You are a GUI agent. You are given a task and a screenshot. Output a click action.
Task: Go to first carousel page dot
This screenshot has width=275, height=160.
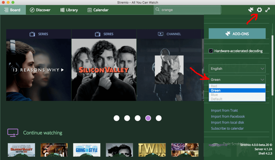click(116, 118)
